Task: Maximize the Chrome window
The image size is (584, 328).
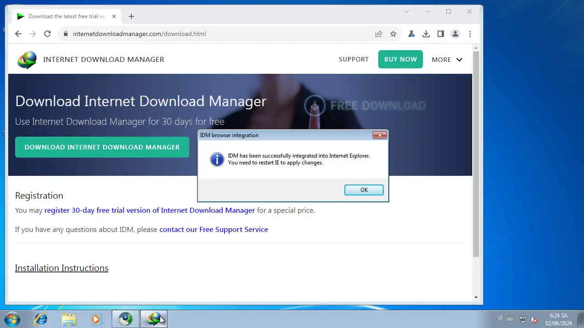Action: pos(448,11)
